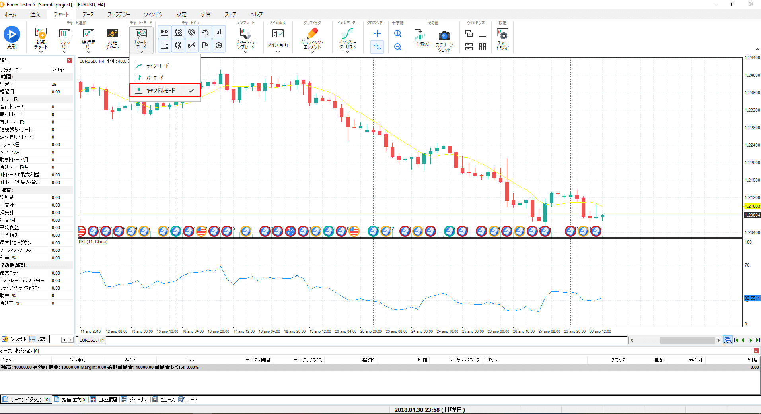The image size is (761, 414).
Task: Click the 利確チャート icon
Action: [x=112, y=35]
